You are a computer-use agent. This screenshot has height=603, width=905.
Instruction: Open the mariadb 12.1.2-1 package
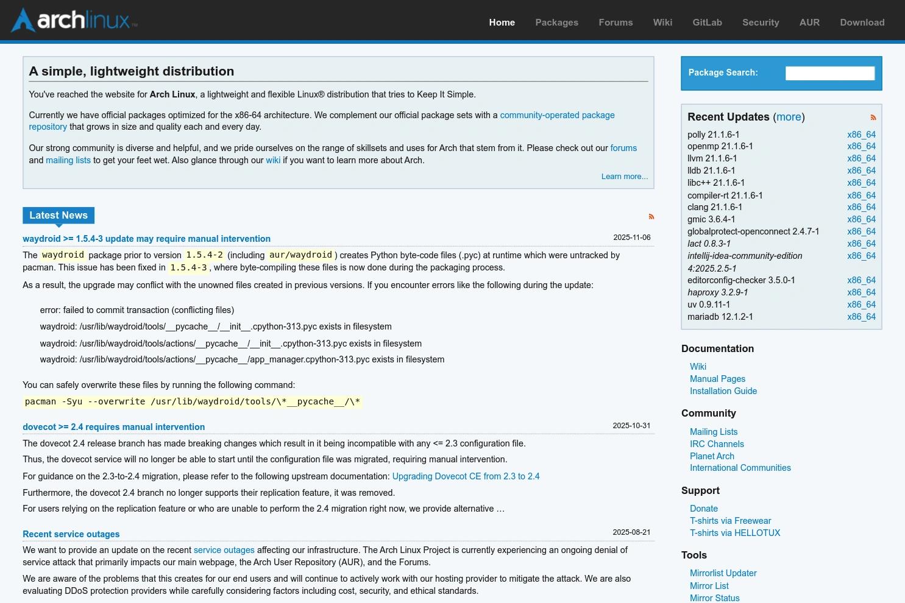point(720,317)
